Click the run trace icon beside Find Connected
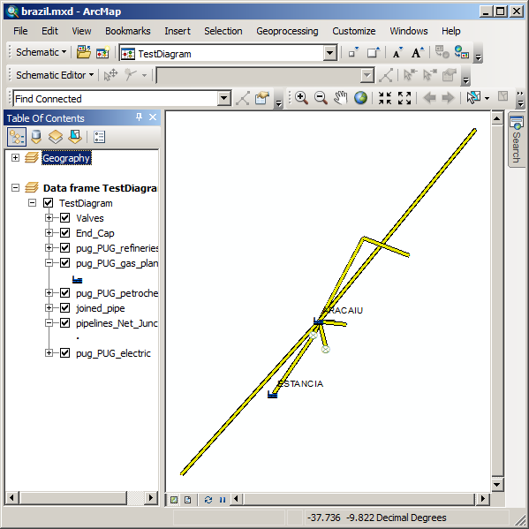Image resolution: width=529 pixels, height=529 pixels. [x=243, y=98]
